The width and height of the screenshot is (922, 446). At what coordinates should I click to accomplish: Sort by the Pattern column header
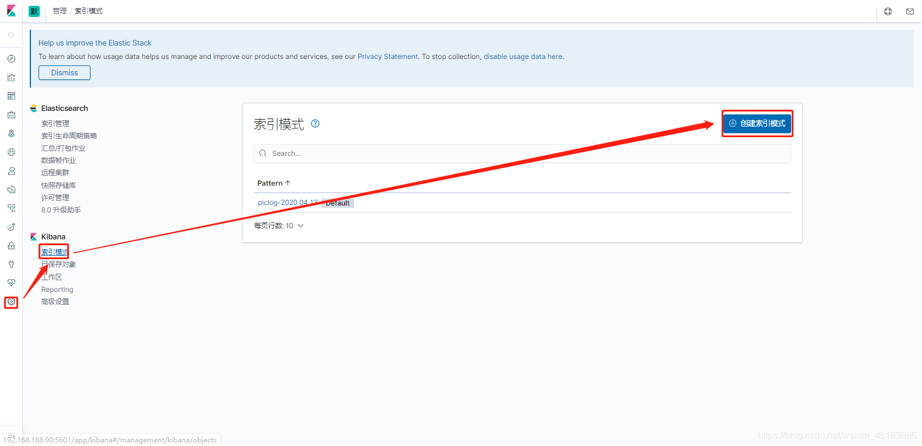click(274, 183)
